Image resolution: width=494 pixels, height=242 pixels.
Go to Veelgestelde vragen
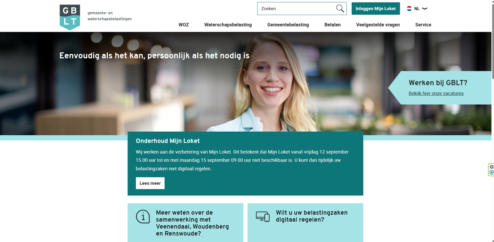pos(378,25)
